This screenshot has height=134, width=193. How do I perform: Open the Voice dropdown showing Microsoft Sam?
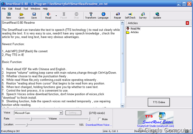61,113
